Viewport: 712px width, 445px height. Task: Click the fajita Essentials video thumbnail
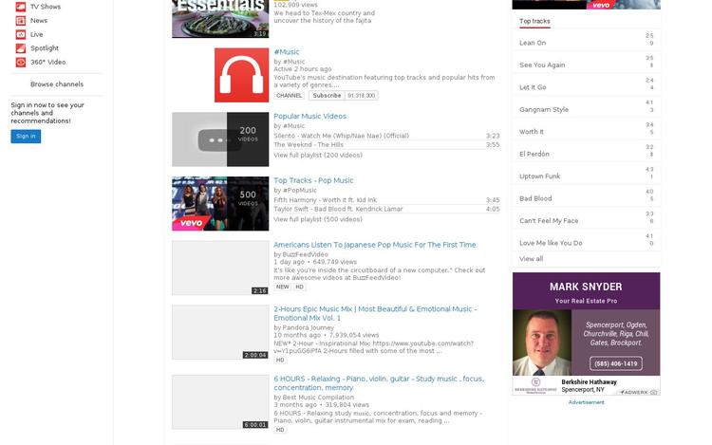220,19
